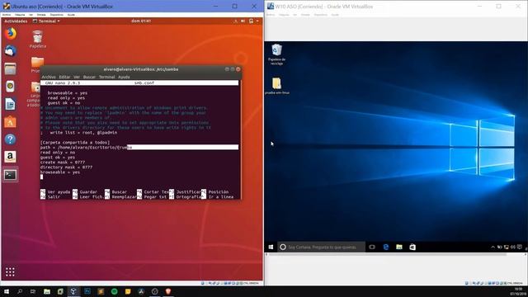Screen dimensions: 528x297
Task: Open the Files manager in Ubuntu dock
Action: [x=11, y=68]
